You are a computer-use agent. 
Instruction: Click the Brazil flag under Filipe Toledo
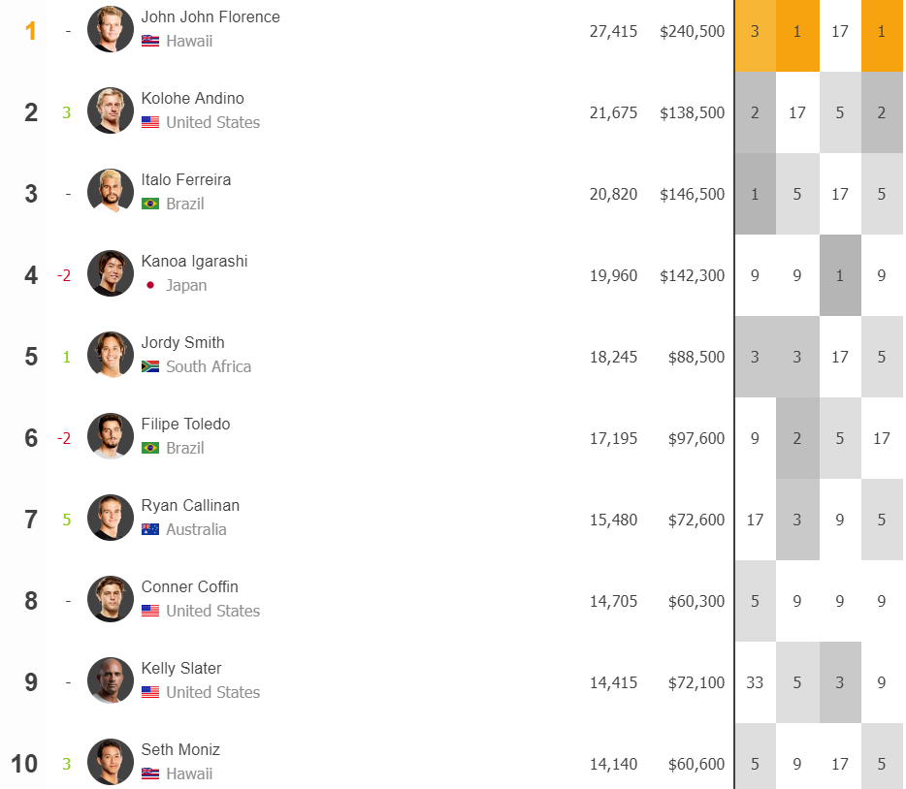pos(150,448)
